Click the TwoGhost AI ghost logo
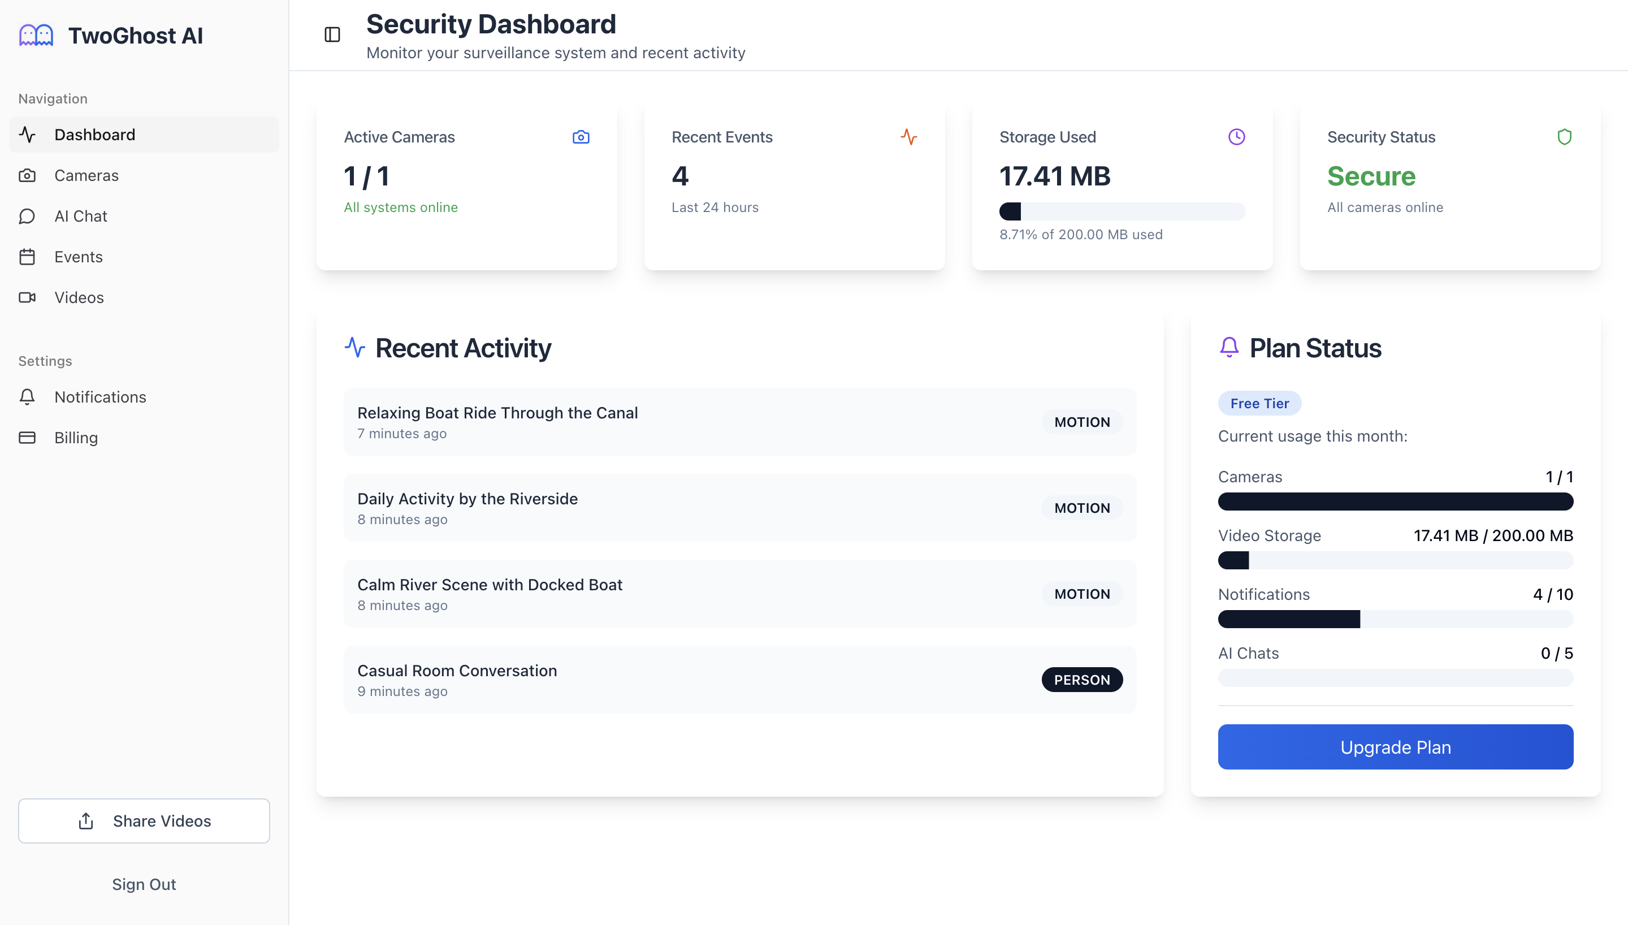Viewport: 1628px width, 925px height. [36, 36]
